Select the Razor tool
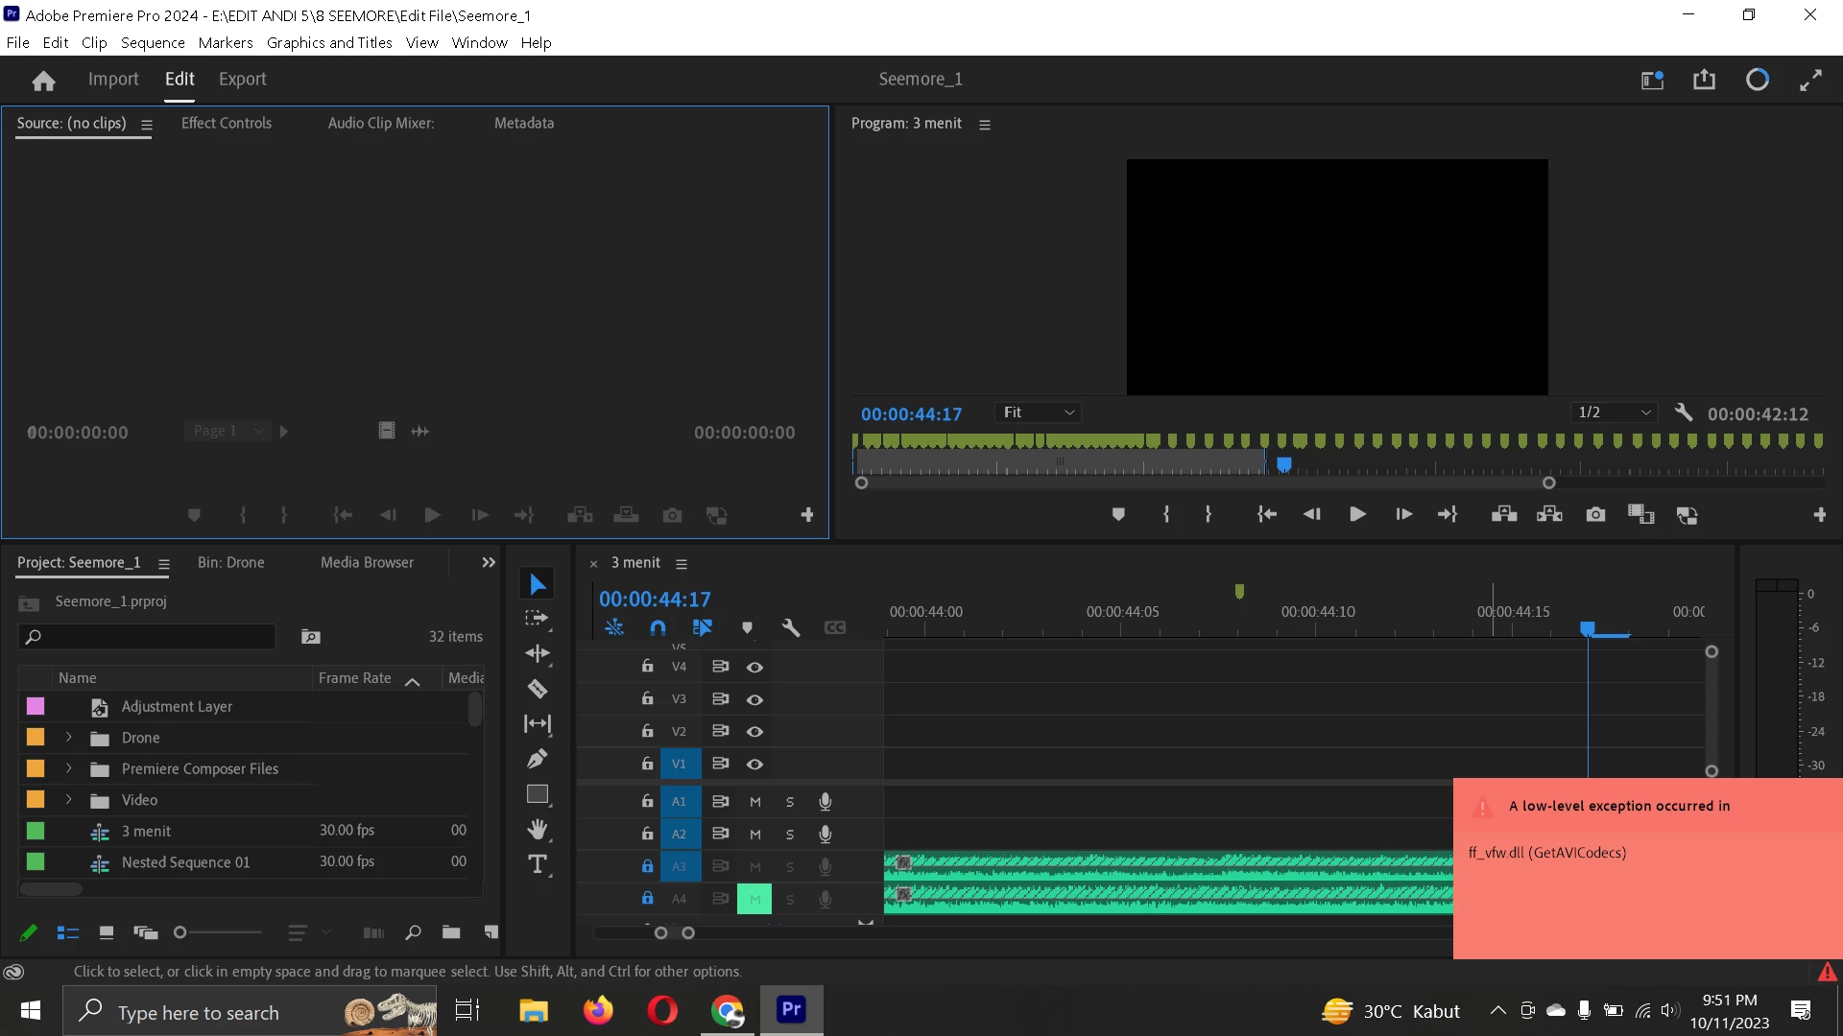1843x1036 pixels. point(538,689)
